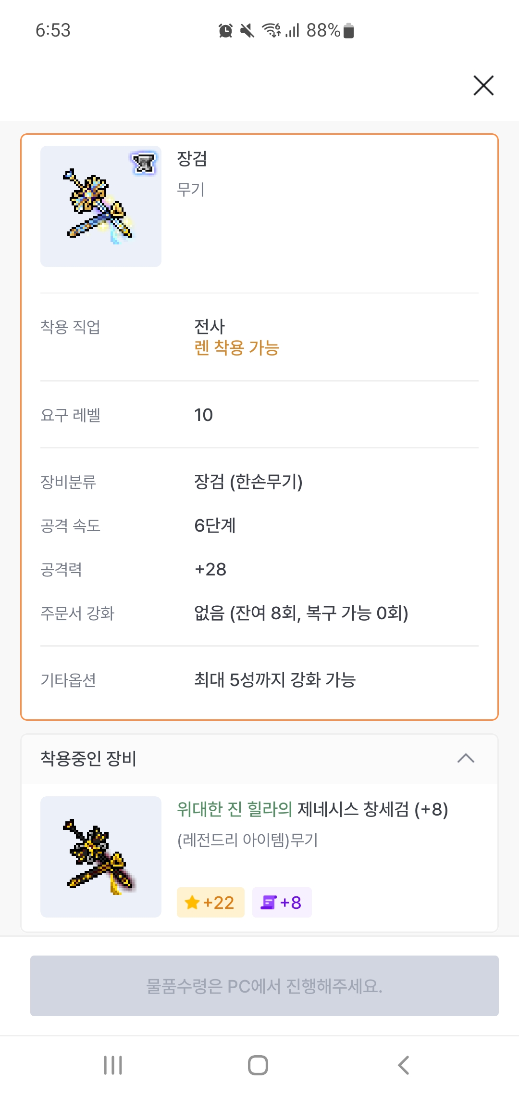519x1097 pixels.
Task: Tap the star +22 starforce badge
Action: point(210,902)
